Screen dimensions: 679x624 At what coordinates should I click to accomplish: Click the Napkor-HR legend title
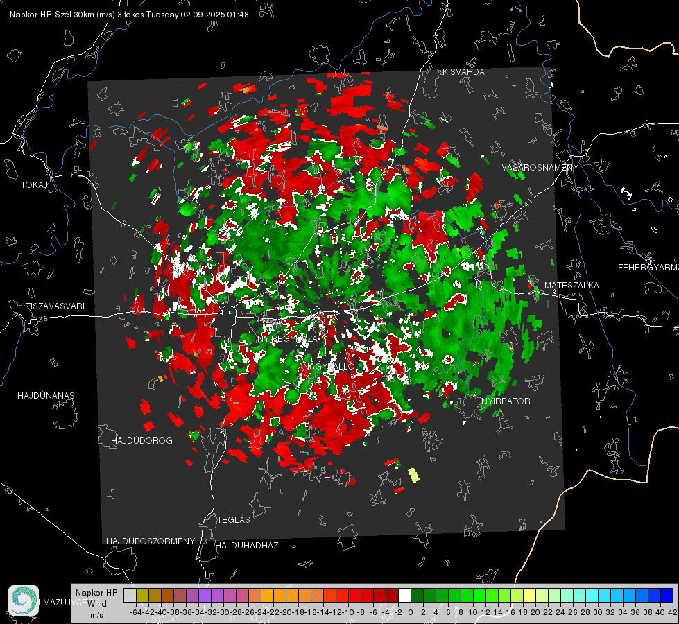click(96, 593)
